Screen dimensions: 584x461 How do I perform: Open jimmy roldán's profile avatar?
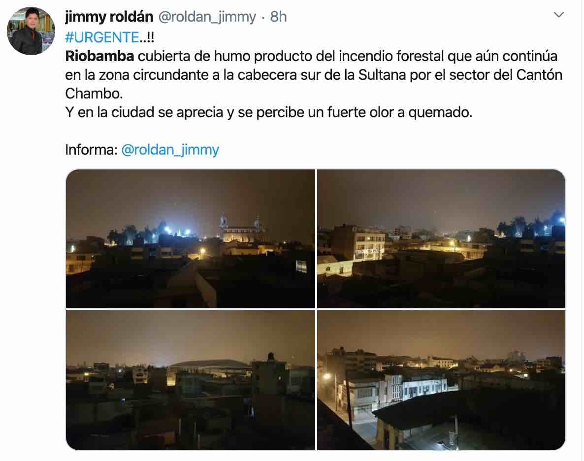[31, 31]
